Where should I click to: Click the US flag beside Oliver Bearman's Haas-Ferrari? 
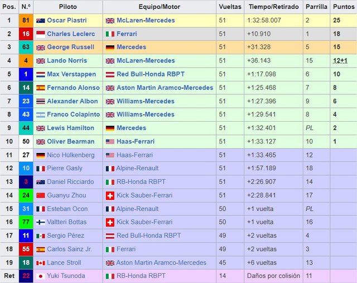110,142
